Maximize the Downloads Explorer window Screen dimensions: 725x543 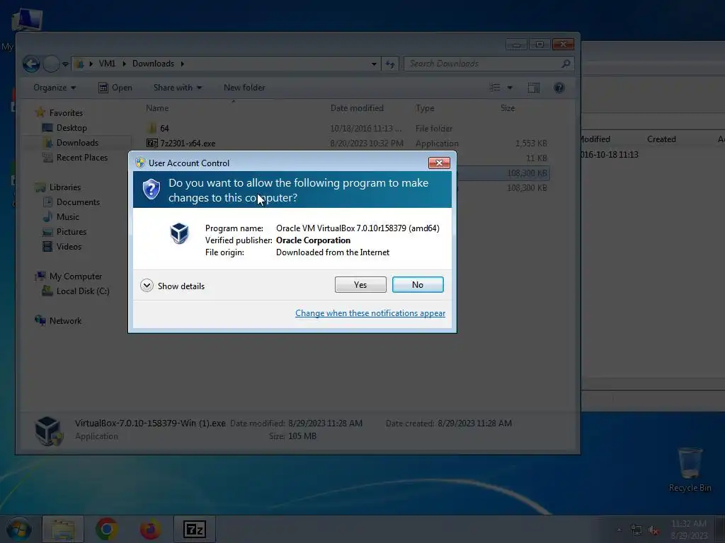[539, 45]
